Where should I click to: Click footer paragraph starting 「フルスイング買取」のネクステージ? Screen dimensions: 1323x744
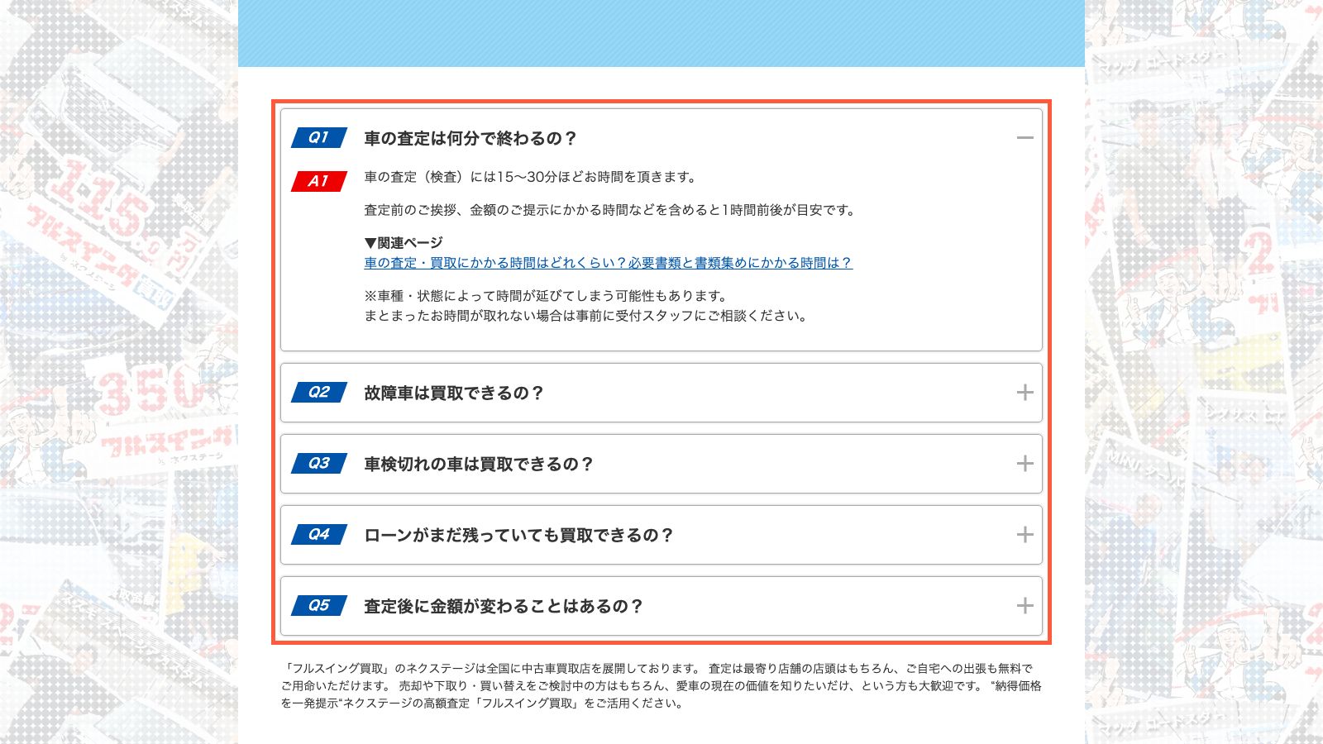point(661,686)
